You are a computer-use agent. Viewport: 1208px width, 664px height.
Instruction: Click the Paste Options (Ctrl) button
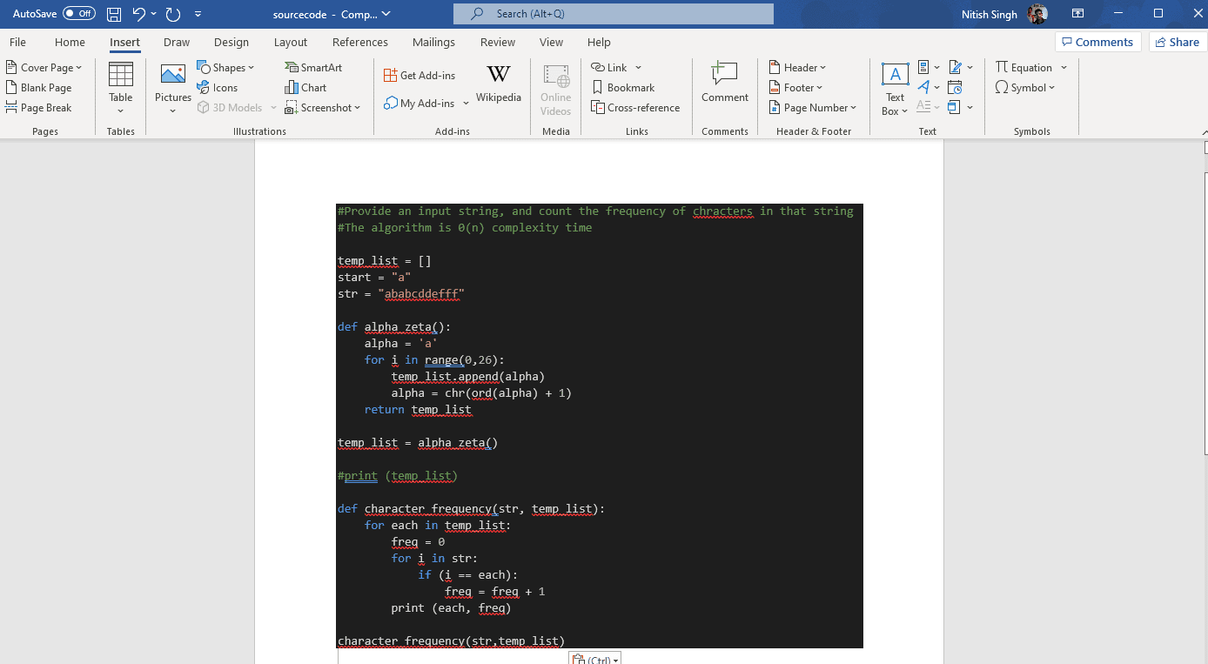[x=594, y=659]
